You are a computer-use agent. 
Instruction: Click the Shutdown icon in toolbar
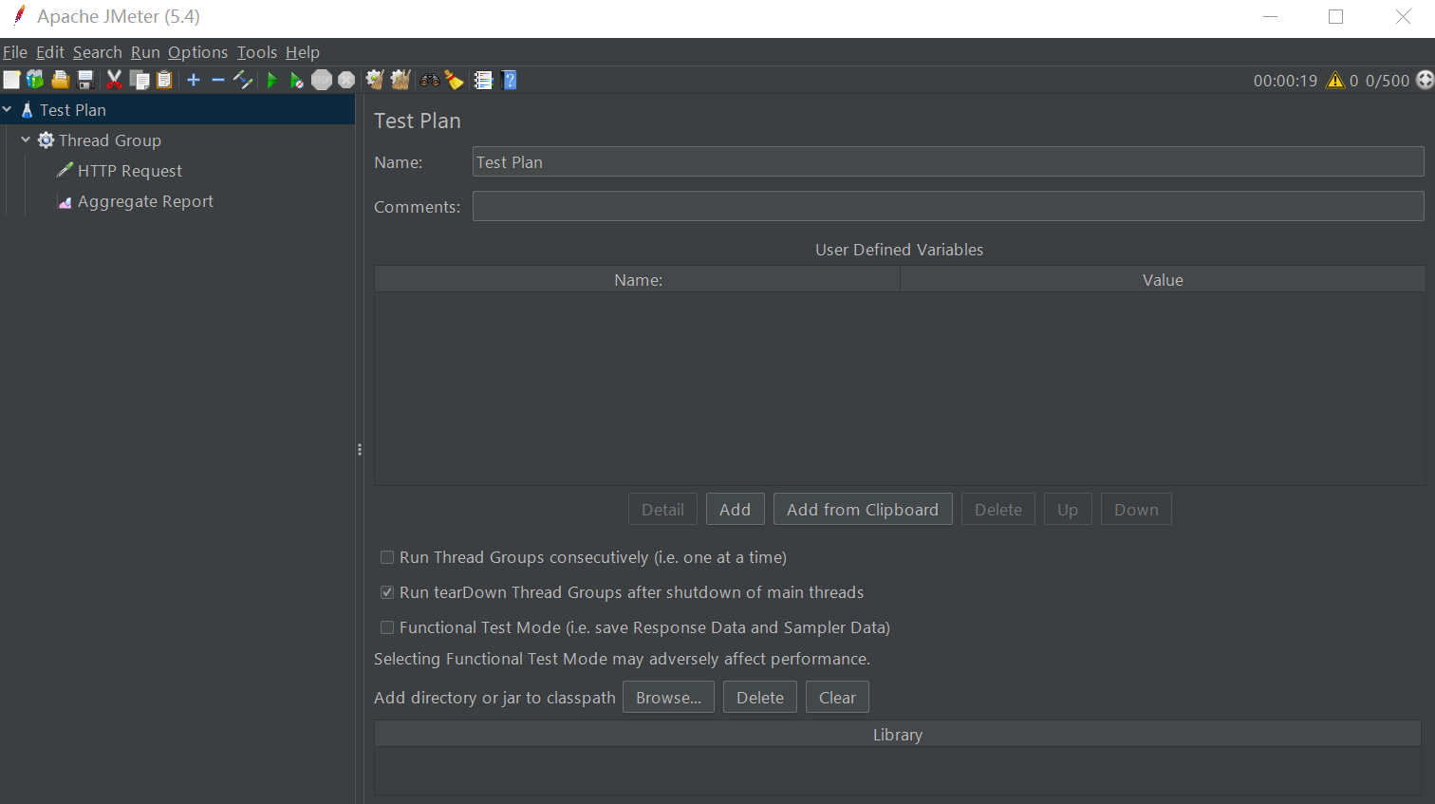tap(346, 80)
